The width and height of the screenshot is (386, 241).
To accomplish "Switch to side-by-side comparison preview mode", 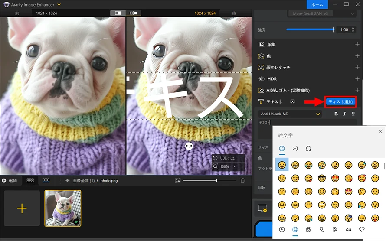I will click(x=134, y=13).
